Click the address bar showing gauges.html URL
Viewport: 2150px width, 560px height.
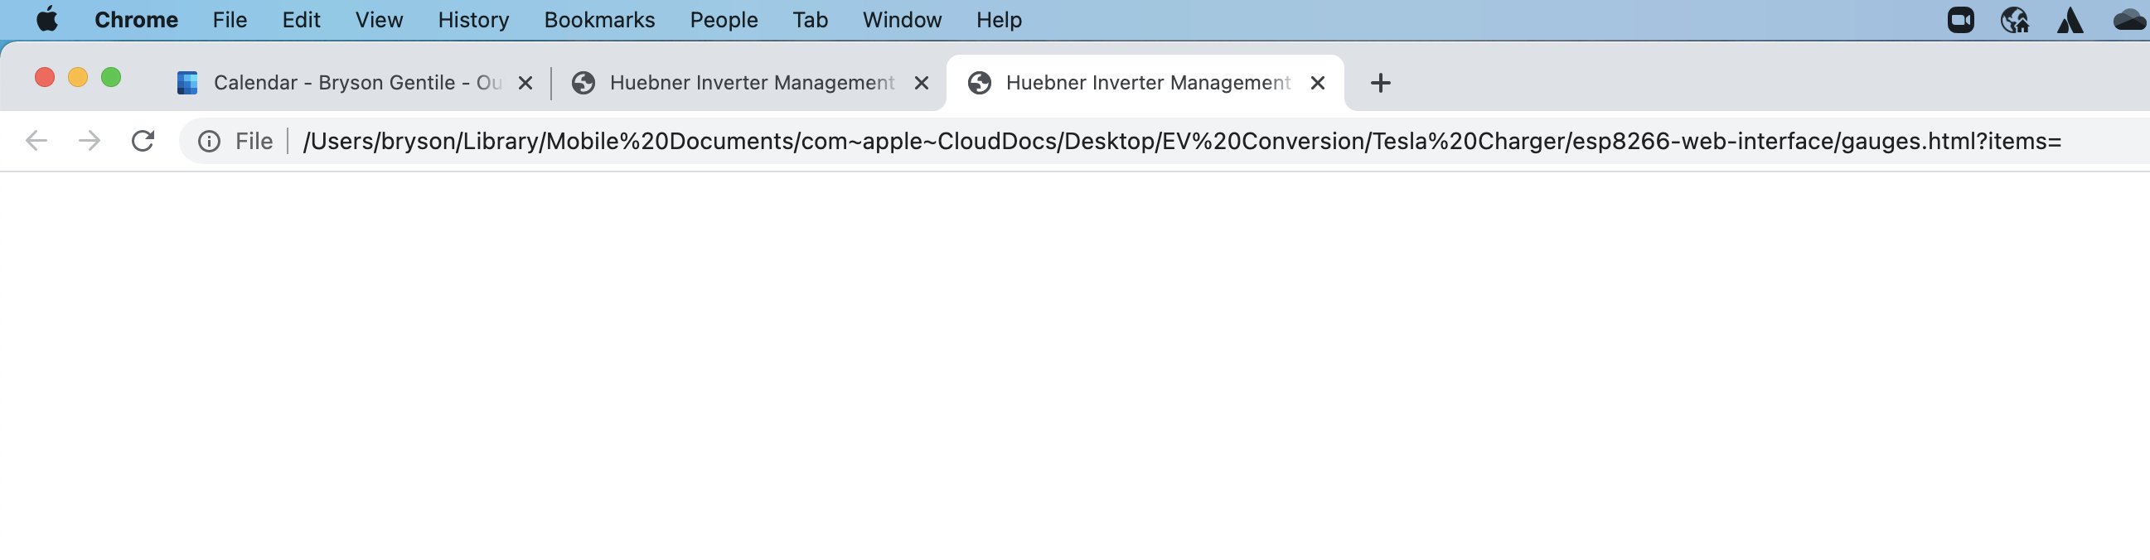[1169, 141]
